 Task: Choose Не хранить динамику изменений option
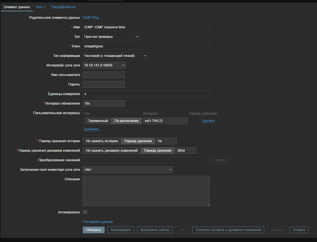pos(112,151)
